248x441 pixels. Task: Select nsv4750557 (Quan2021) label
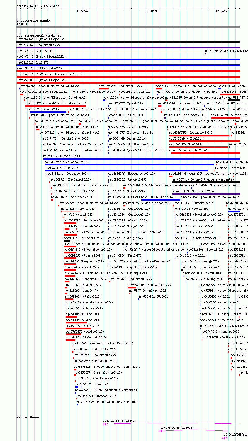pyautogui.click(x=125, y=103)
